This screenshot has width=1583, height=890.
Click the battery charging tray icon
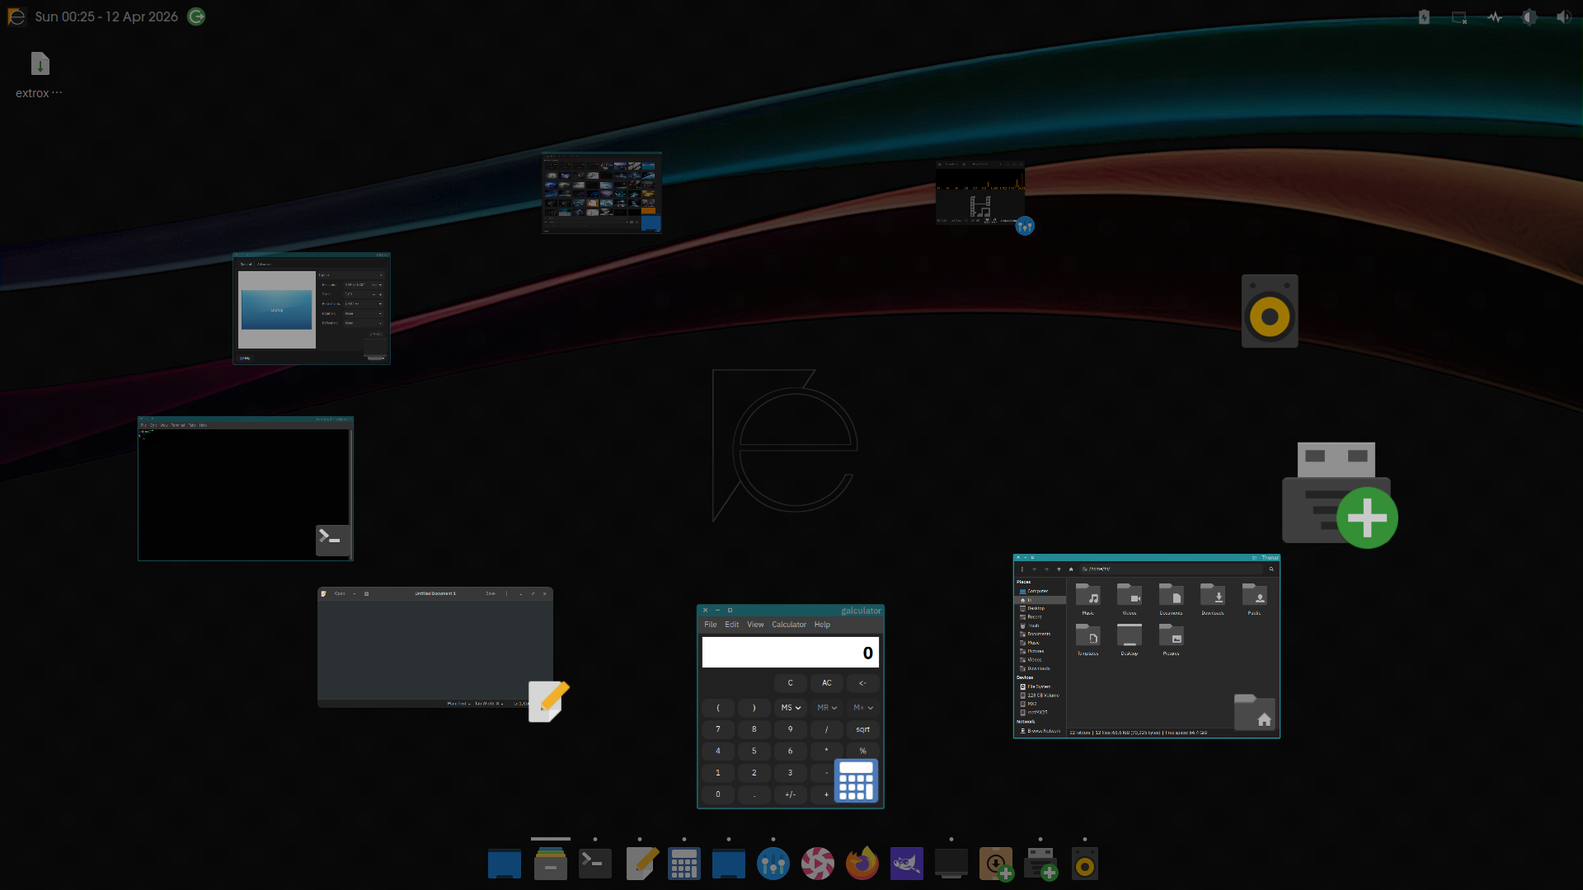click(x=1424, y=17)
